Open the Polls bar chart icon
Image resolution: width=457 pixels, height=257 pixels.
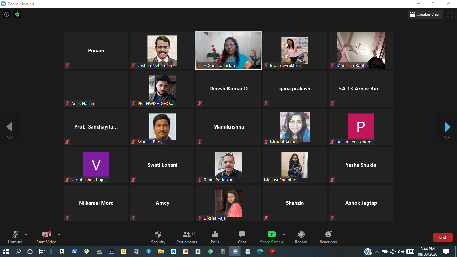click(215, 237)
